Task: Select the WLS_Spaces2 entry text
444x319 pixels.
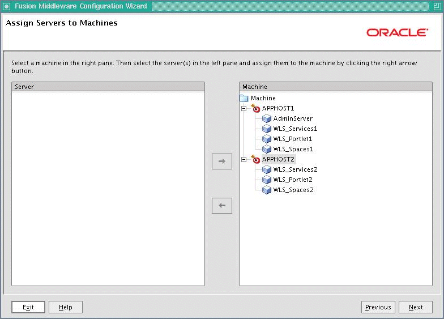Action: coord(293,190)
